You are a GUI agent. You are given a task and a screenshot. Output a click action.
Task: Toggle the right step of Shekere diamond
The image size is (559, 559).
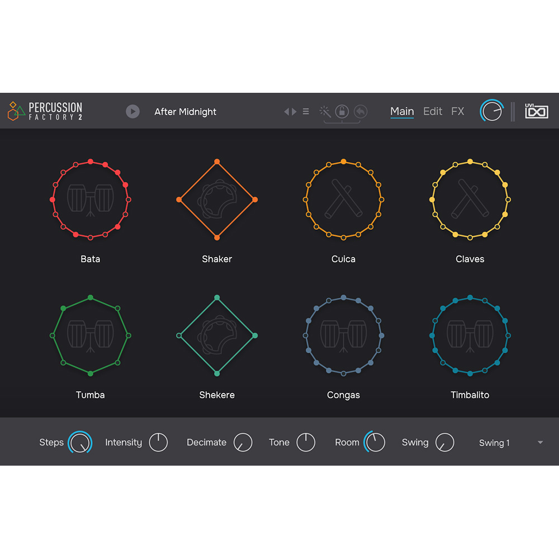tap(255, 335)
